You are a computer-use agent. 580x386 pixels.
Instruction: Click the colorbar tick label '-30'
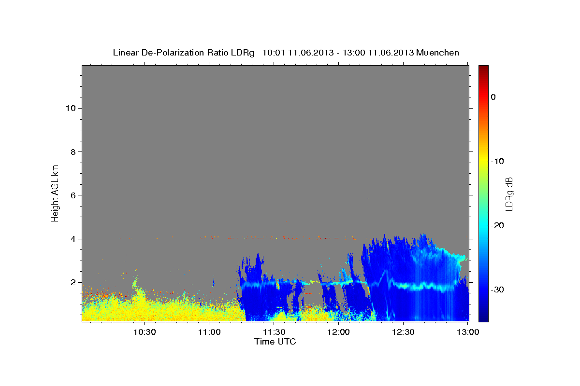coord(497,289)
